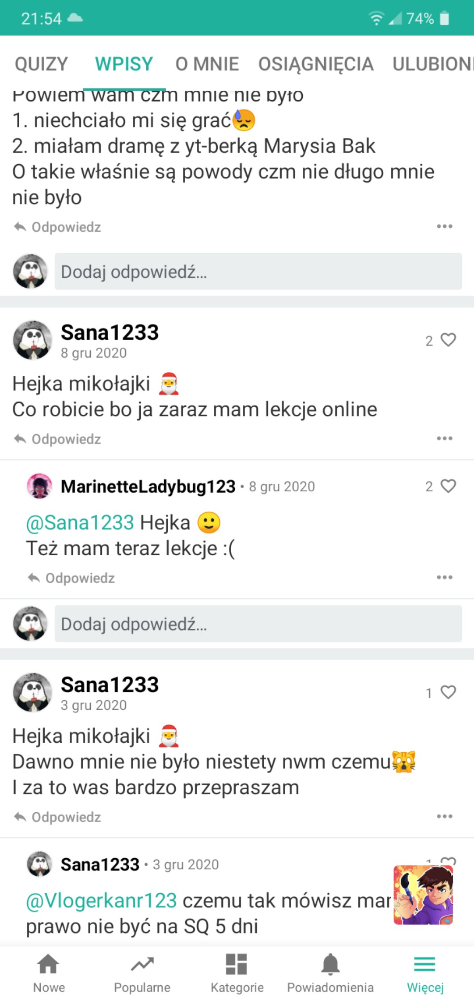474x1001 pixels.
Task: Like MarinetteLadybug123's reply
Action: coord(448,486)
